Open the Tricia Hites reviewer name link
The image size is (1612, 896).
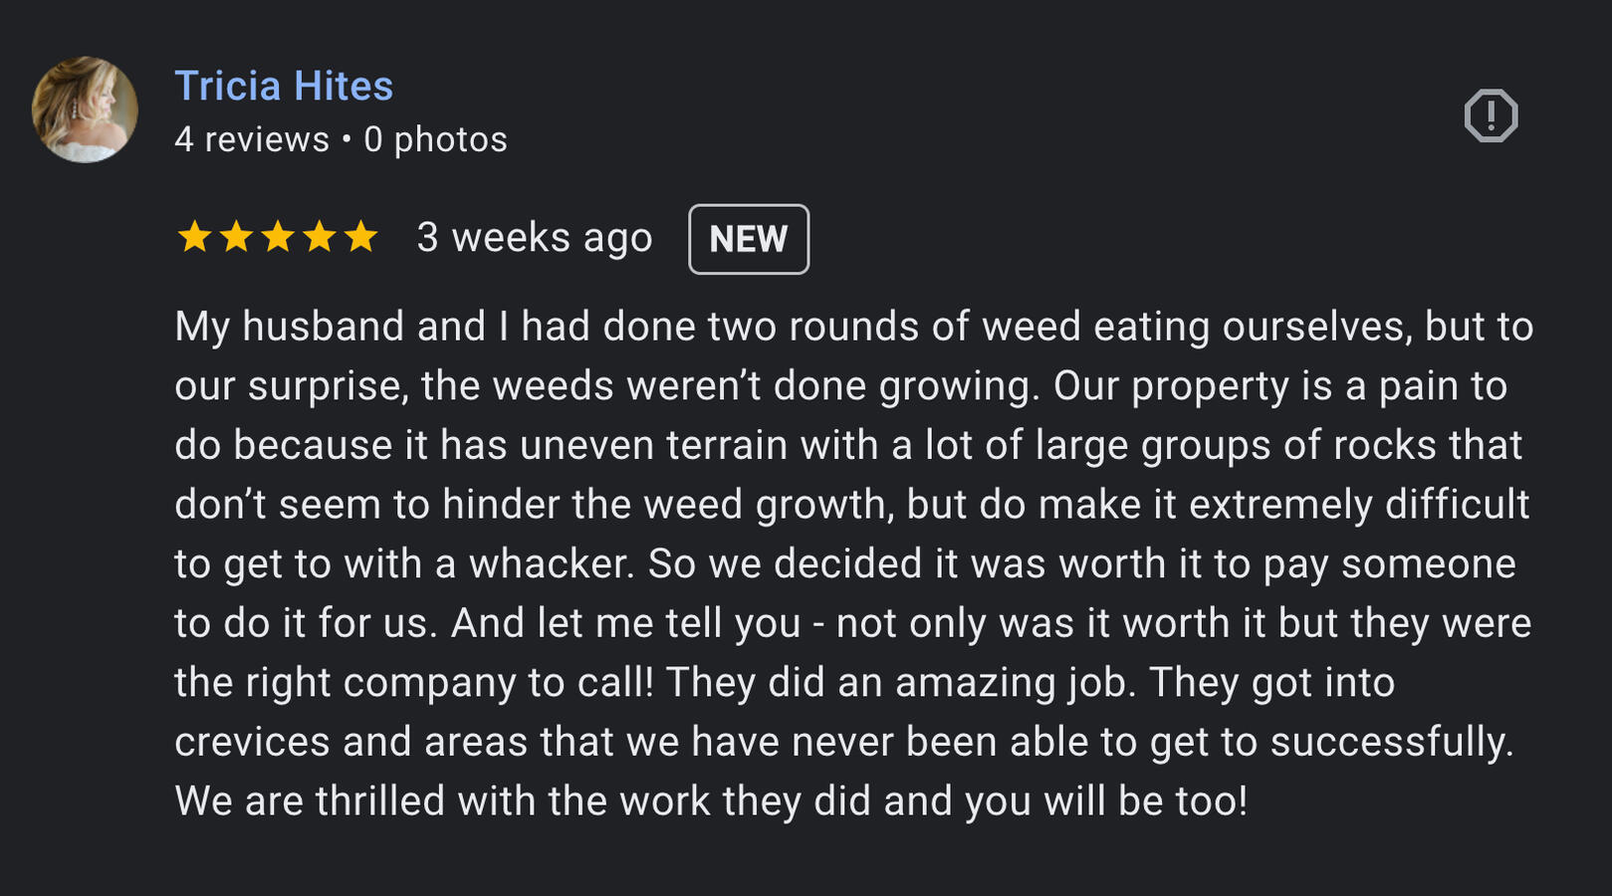pos(284,87)
